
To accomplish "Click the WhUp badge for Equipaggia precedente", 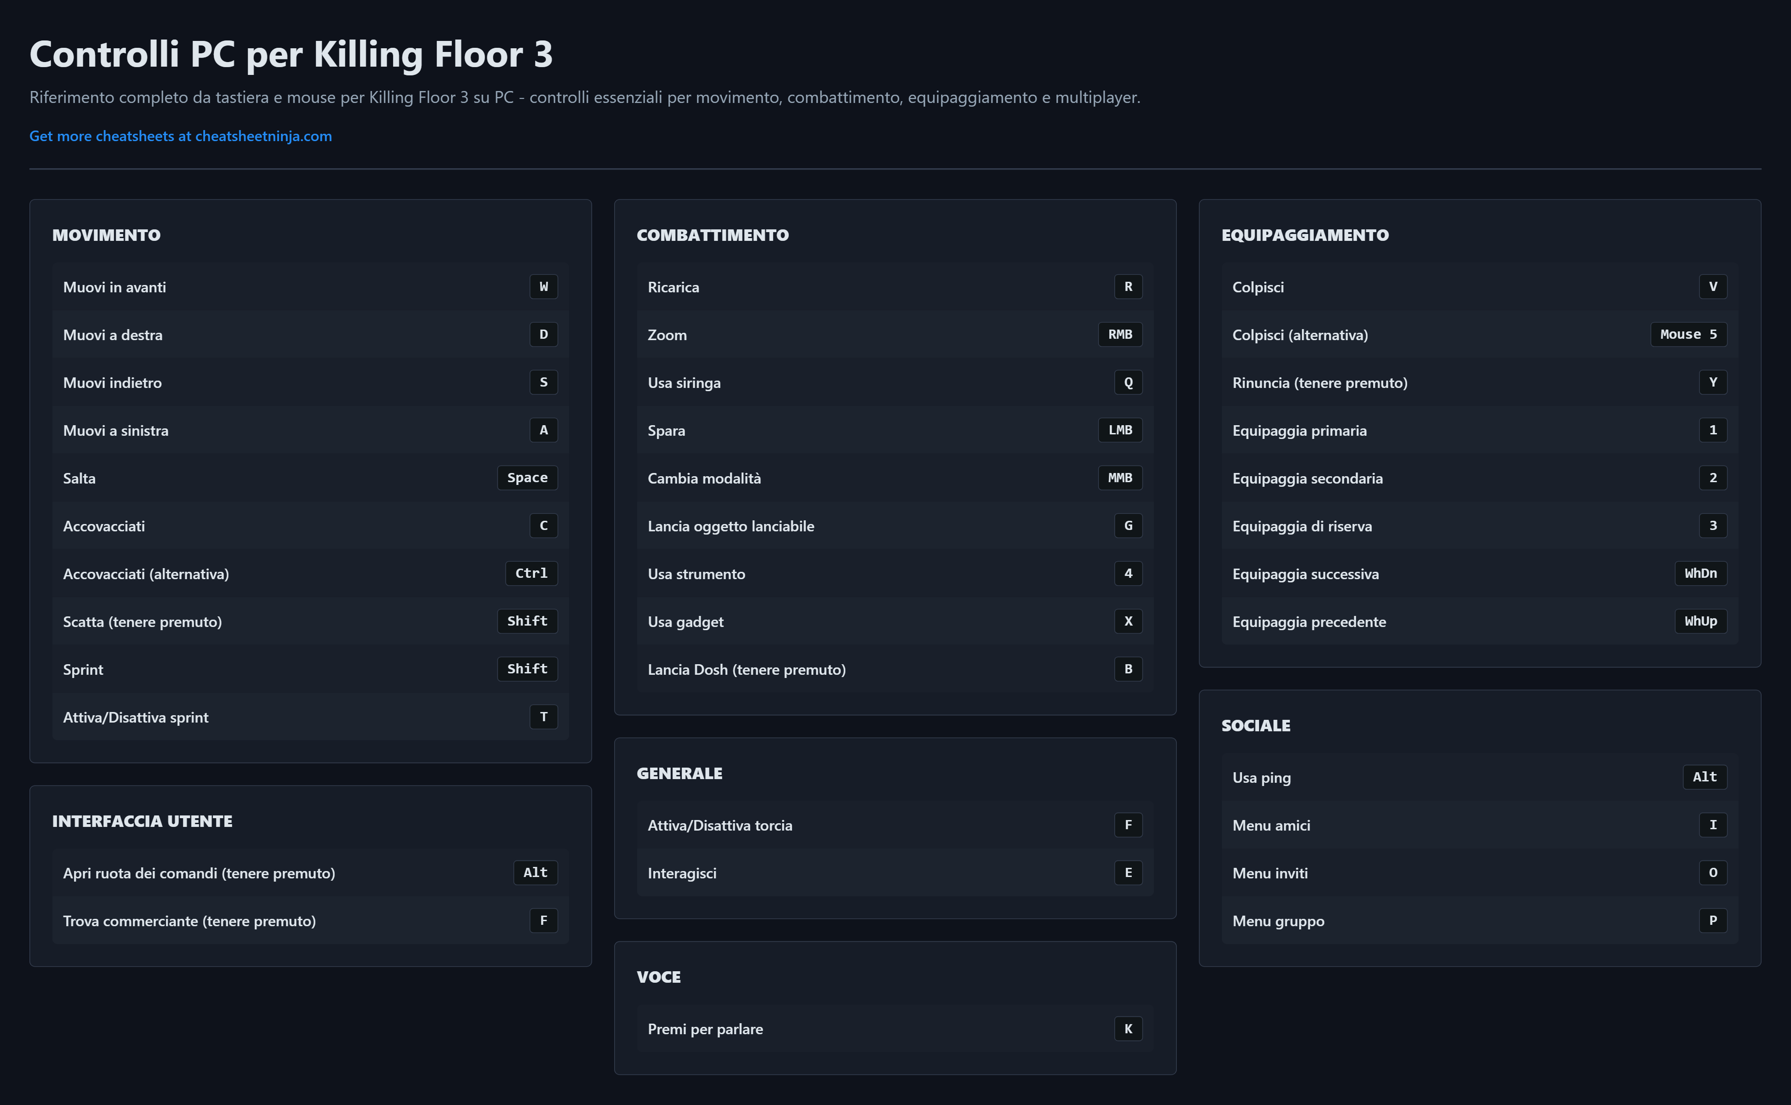I will 1700,621.
